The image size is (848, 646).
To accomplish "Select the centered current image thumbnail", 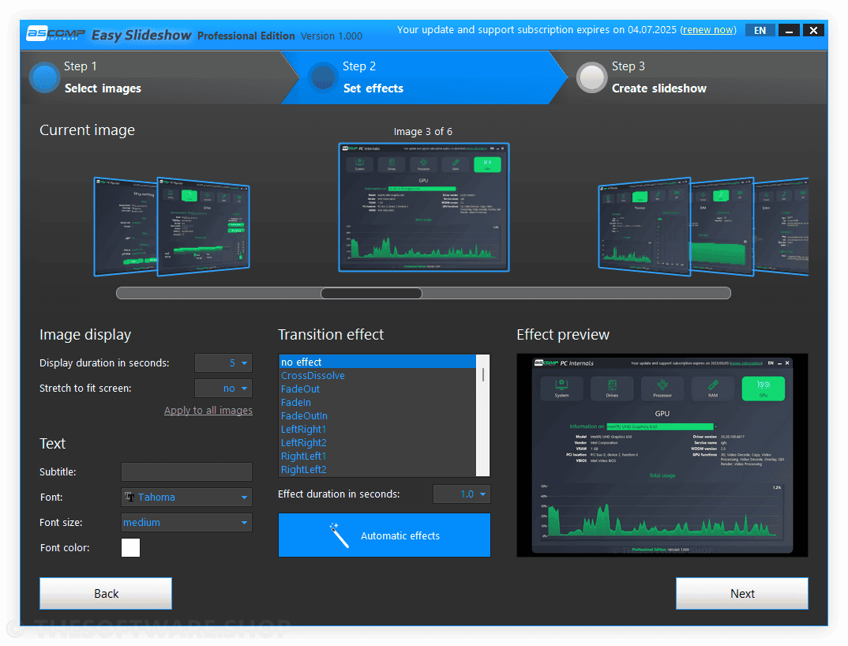I will [424, 207].
